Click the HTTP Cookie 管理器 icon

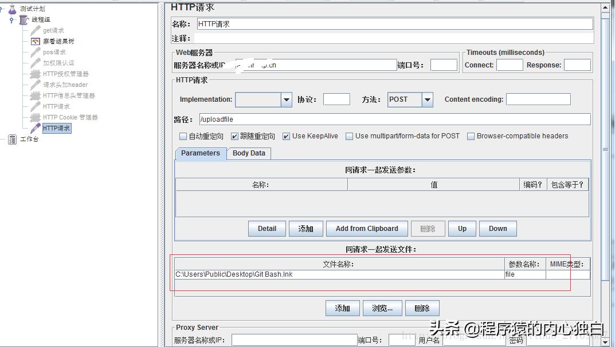(x=34, y=117)
